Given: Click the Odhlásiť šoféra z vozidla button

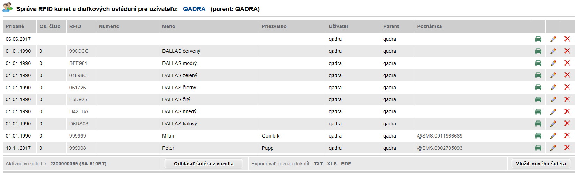Looking at the screenshot, I should pyautogui.click(x=204, y=164).
